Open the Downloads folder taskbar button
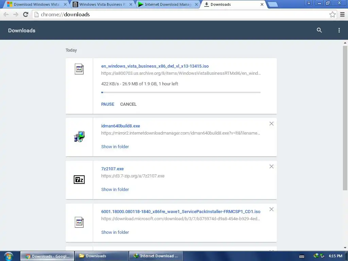 coord(101,256)
